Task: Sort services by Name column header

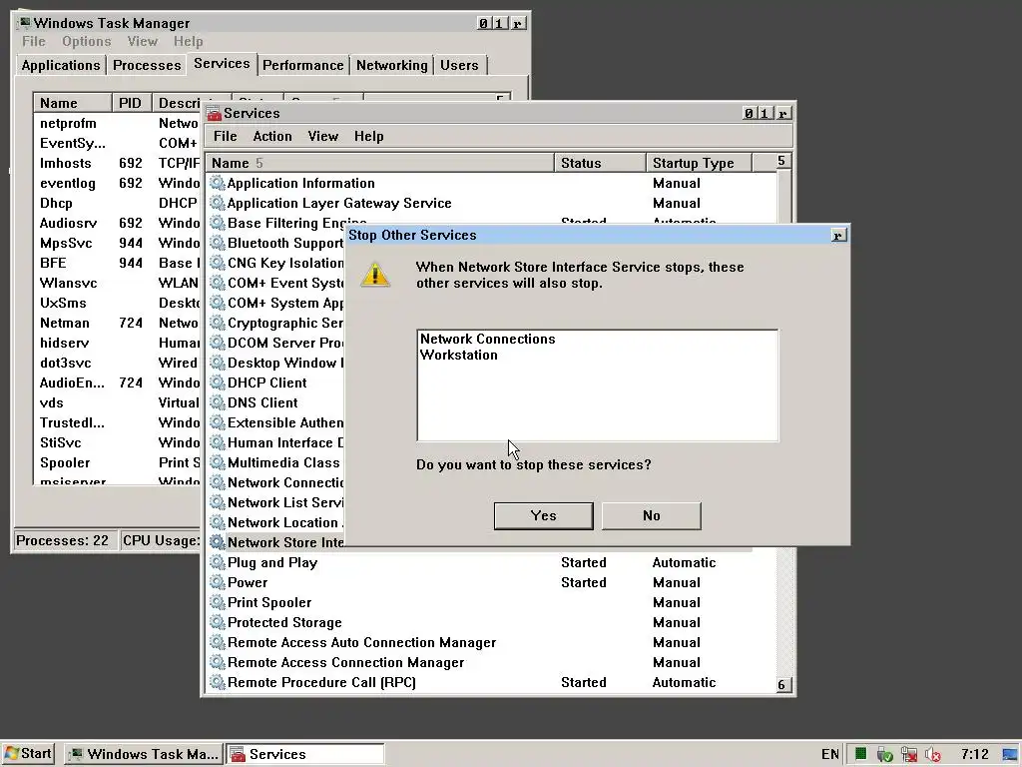Action: point(380,163)
